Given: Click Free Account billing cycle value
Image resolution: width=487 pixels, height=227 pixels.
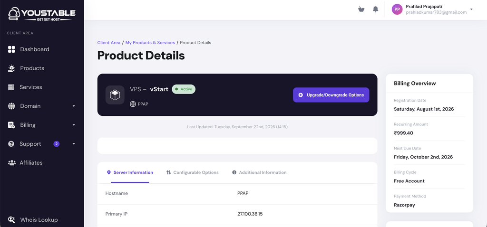Looking at the screenshot, I should 409,181.
